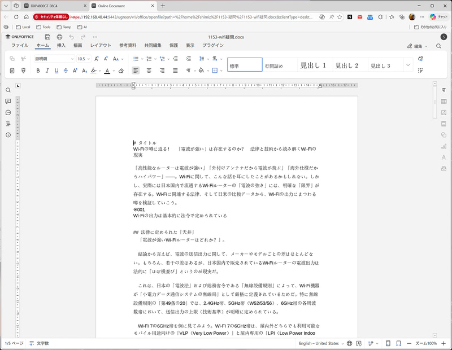
Task: Open the document Info panel icon
Action: pos(8,135)
